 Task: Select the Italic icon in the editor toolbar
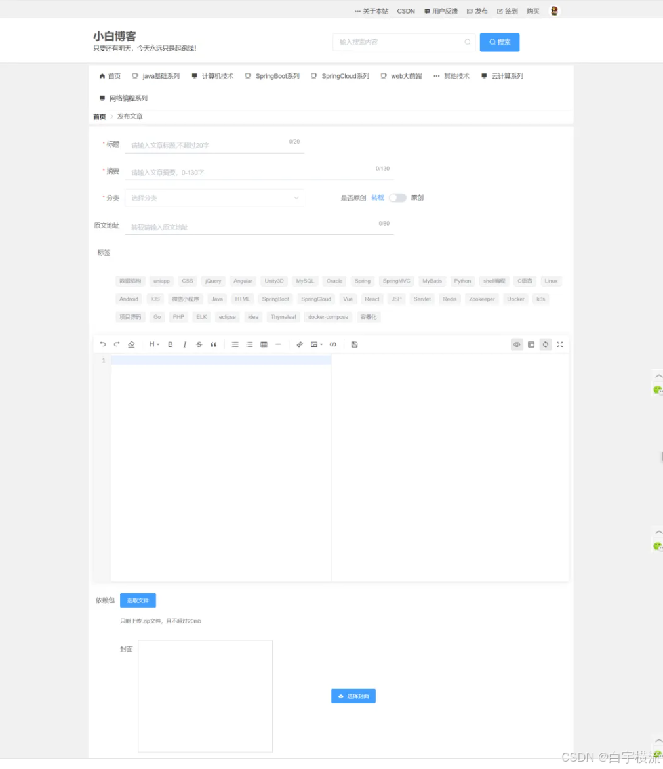click(184, 344)
